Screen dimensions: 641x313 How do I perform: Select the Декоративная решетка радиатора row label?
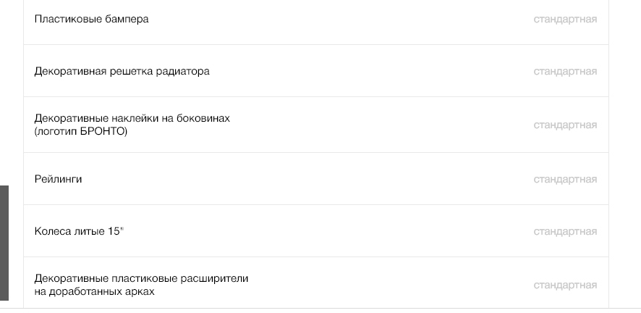coord(122,72)
